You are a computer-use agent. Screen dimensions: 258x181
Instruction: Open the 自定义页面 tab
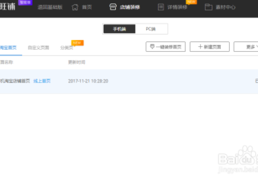point(38,48)
